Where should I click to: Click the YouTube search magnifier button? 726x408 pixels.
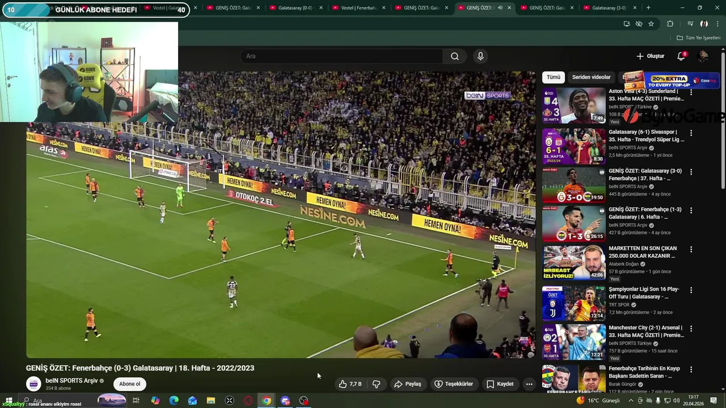pyautogui.click(x=455, y=56)
